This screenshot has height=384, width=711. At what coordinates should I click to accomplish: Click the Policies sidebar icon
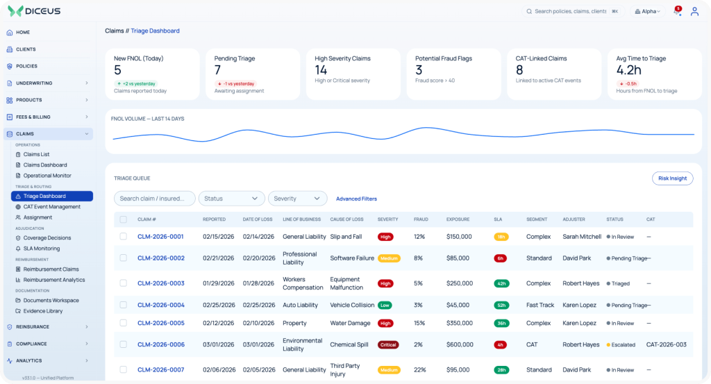10,66
